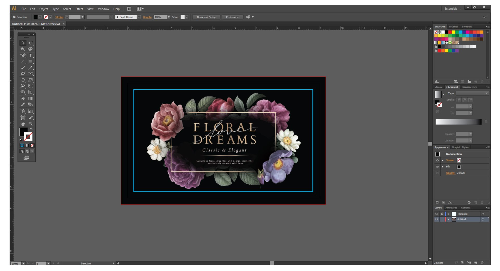The width and height of the screenshot is (500, 271).
Task: Unlock the Template layer
Action: 442,214
